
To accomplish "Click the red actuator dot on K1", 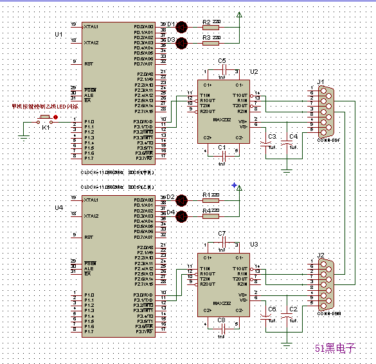I will point(56,117).
